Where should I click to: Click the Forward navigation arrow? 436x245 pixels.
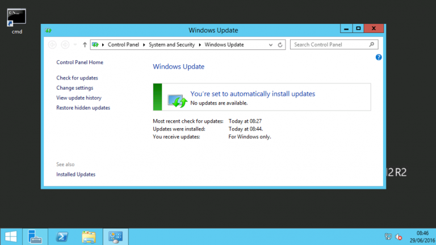click(x=65, y=44)
